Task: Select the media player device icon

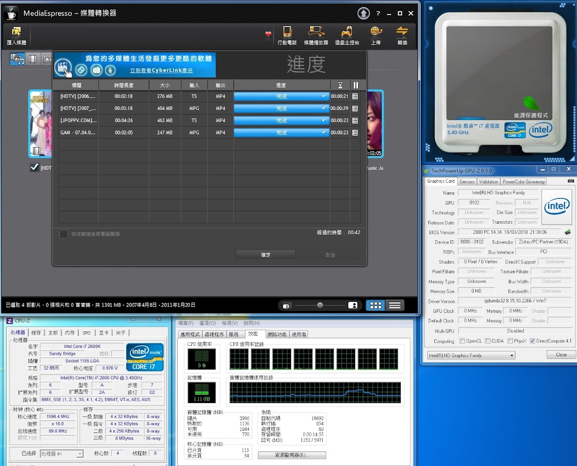Action: 316,36
